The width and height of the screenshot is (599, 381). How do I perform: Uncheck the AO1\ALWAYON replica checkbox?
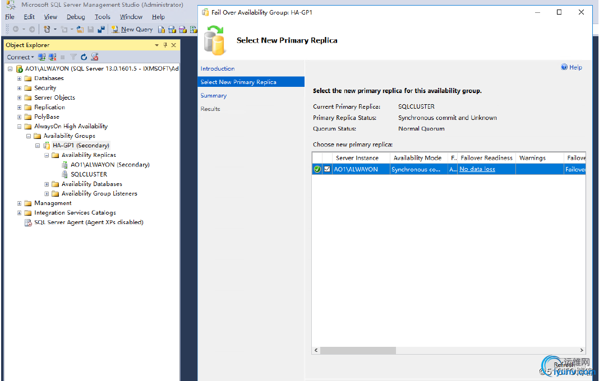point(328,169)
